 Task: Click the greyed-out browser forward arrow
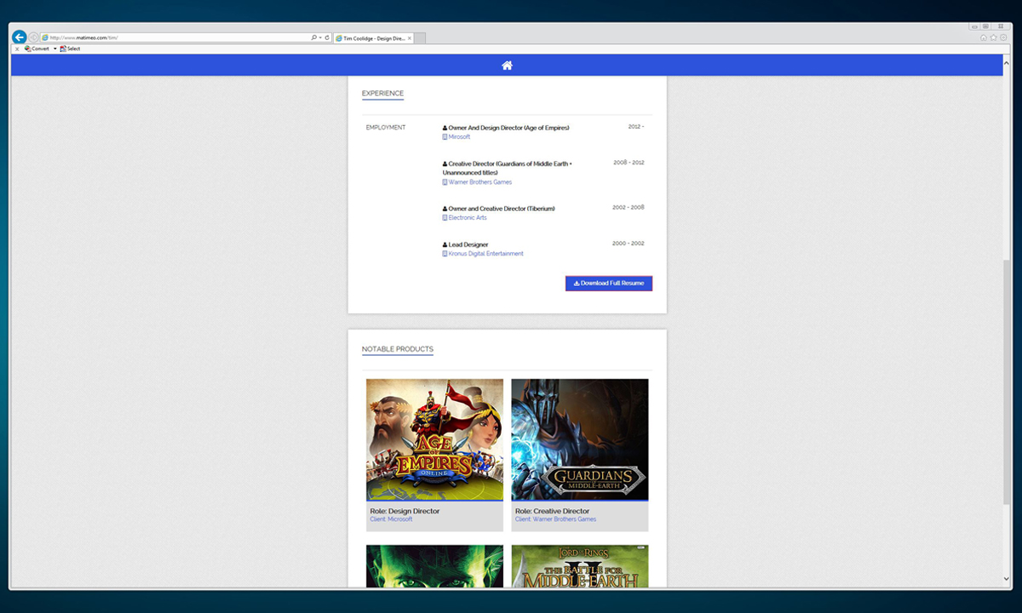[x=34, y=37]
